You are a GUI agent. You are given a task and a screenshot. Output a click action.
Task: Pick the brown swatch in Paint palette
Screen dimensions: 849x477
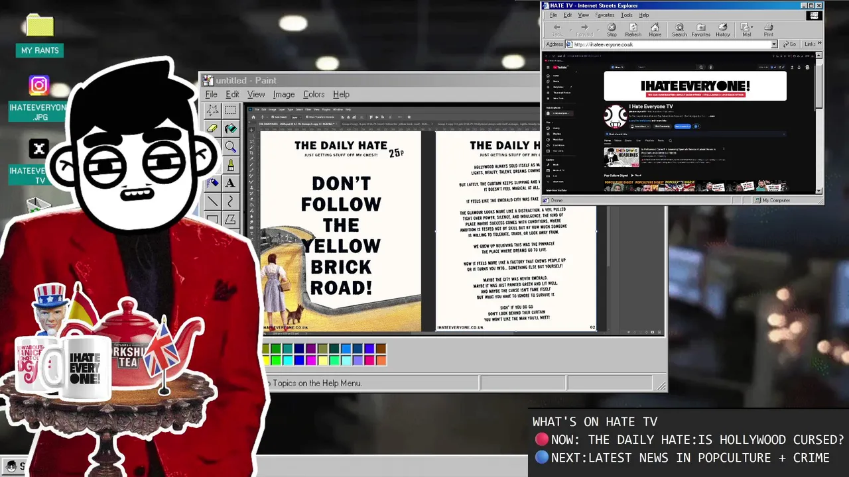381,348
